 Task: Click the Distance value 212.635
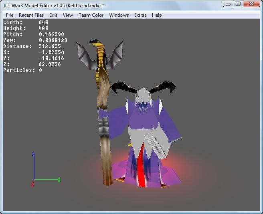click(x=50, y=46)
